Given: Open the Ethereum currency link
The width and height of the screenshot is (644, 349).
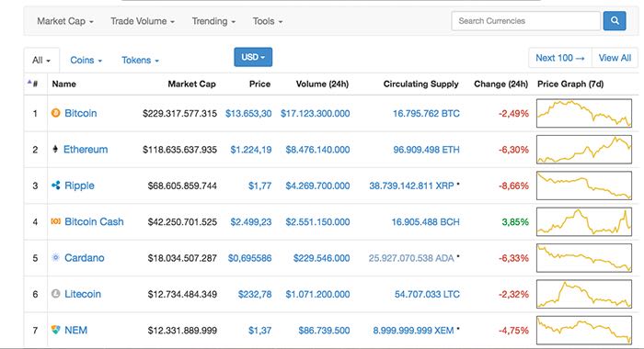Looking at the screenshot, I should 86,150.
